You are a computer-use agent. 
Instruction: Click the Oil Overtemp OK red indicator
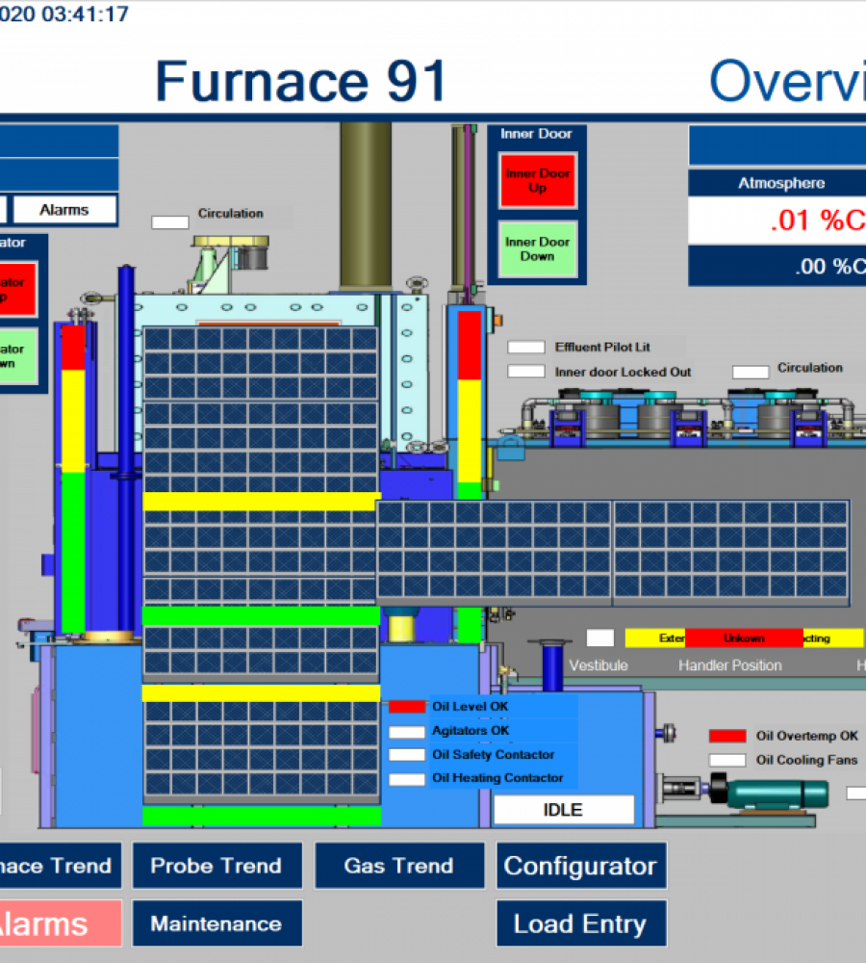(727, 737)
